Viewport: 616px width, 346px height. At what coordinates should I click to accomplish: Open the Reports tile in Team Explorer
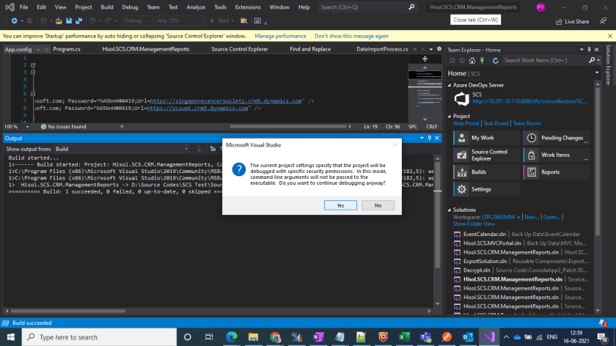coord(550,172)
